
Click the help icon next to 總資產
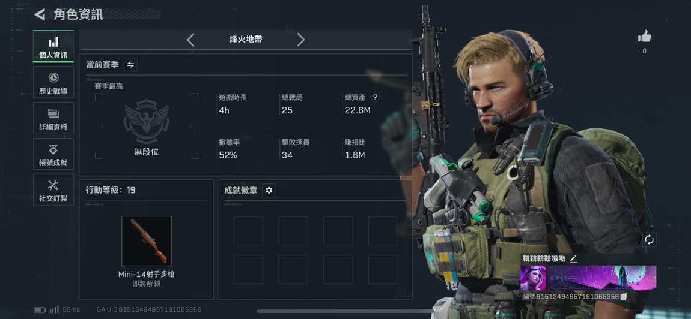point(374,97)
